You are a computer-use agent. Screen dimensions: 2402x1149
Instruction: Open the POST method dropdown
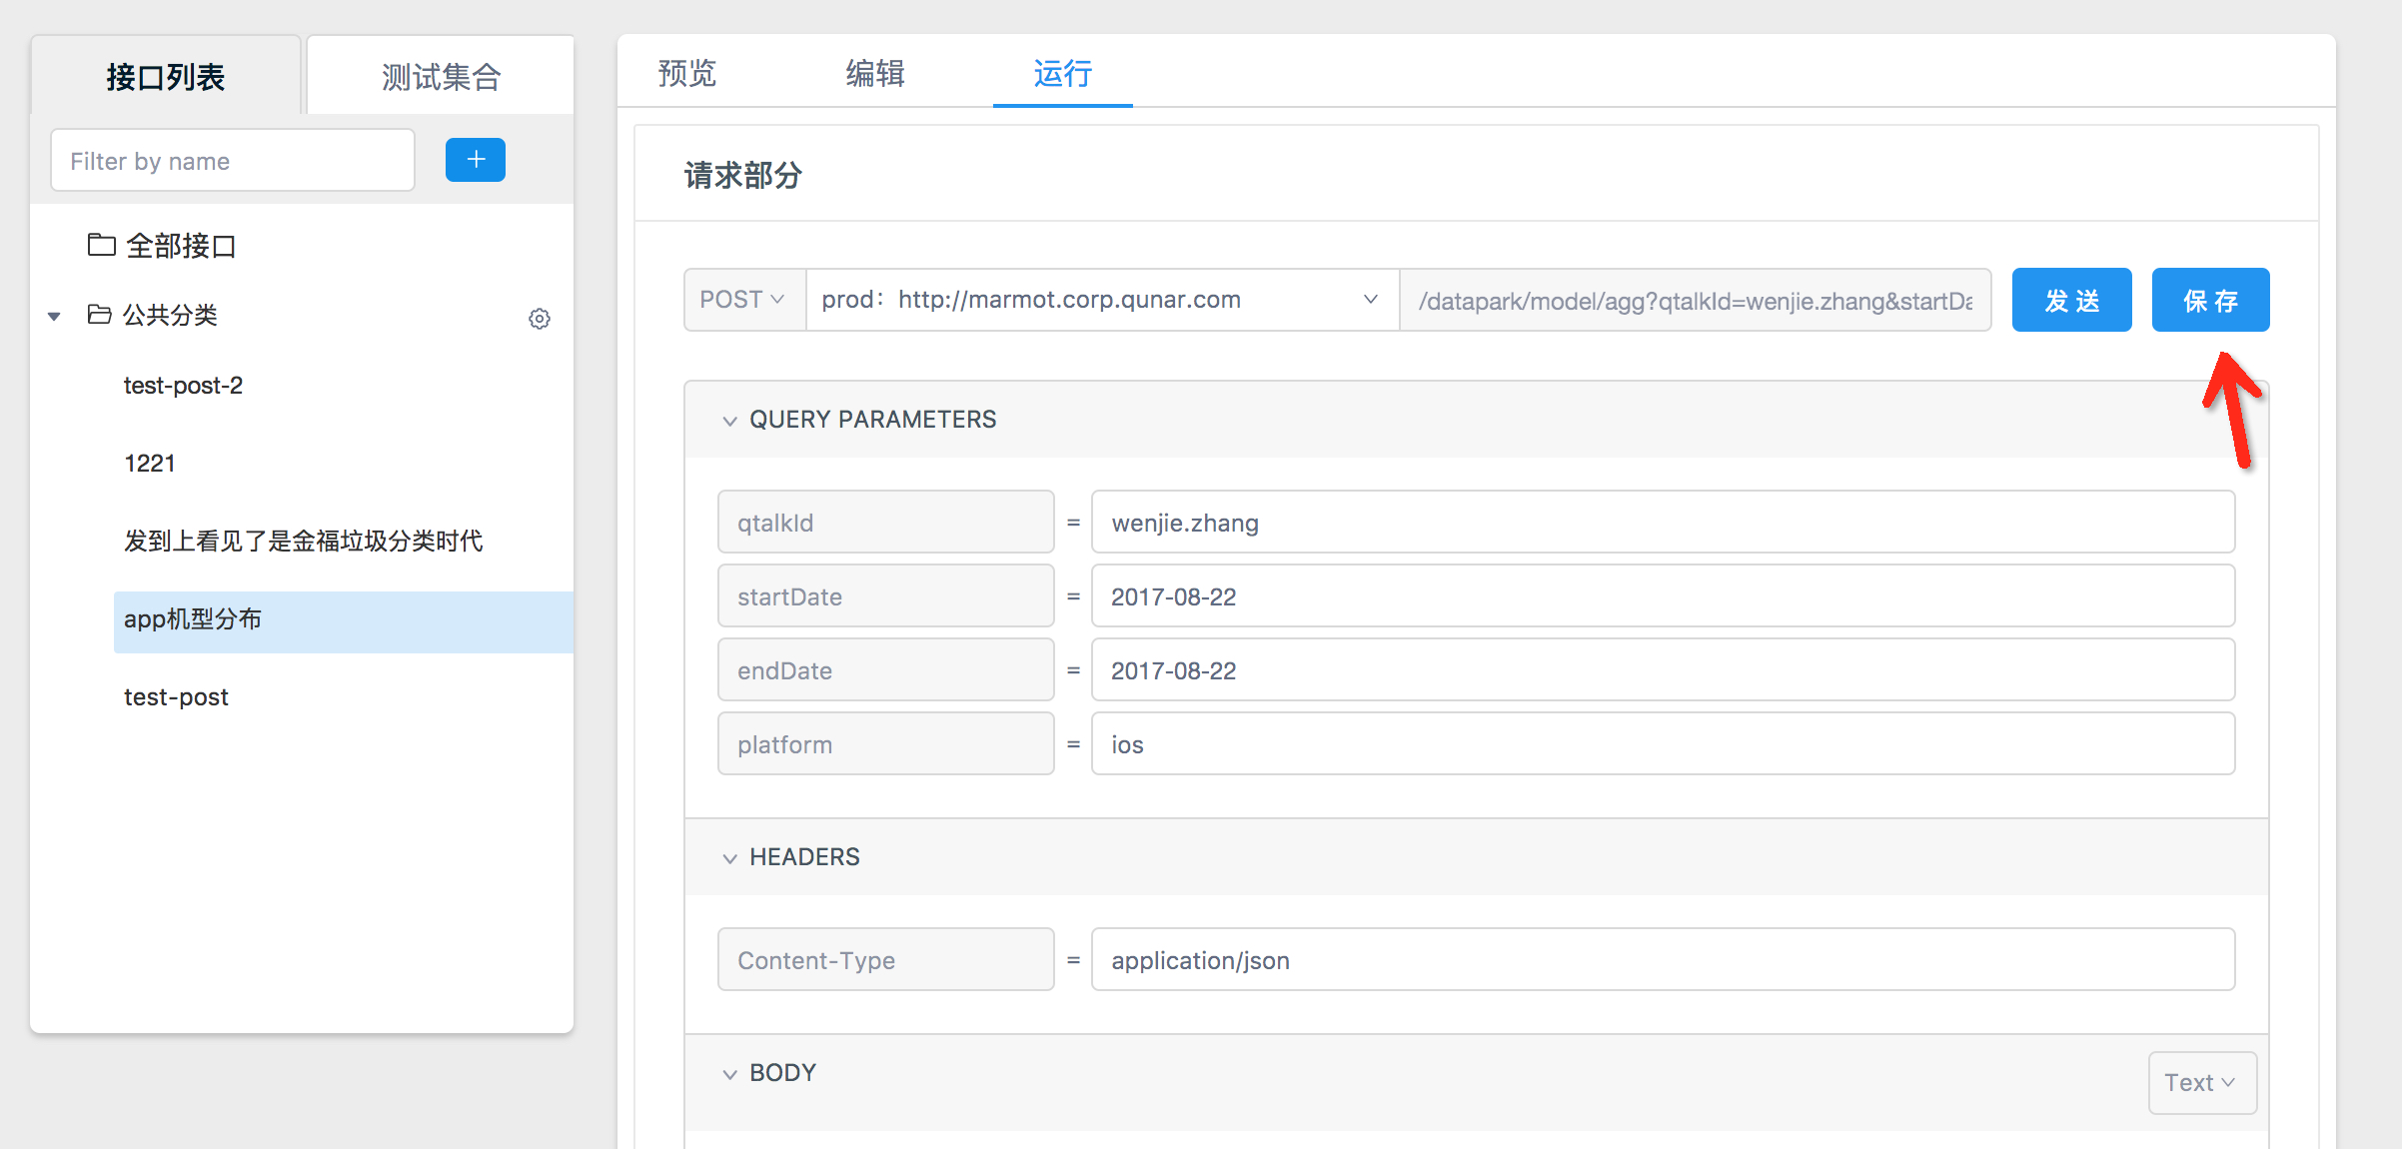point(743,300)
